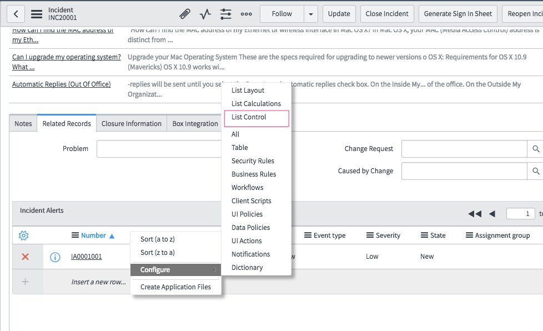Click the red X delete row icon

tap(25, 257)
